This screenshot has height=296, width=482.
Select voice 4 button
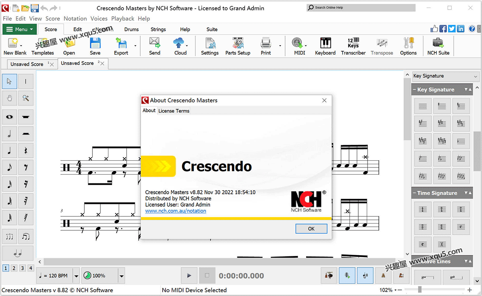tap(31, 268)
